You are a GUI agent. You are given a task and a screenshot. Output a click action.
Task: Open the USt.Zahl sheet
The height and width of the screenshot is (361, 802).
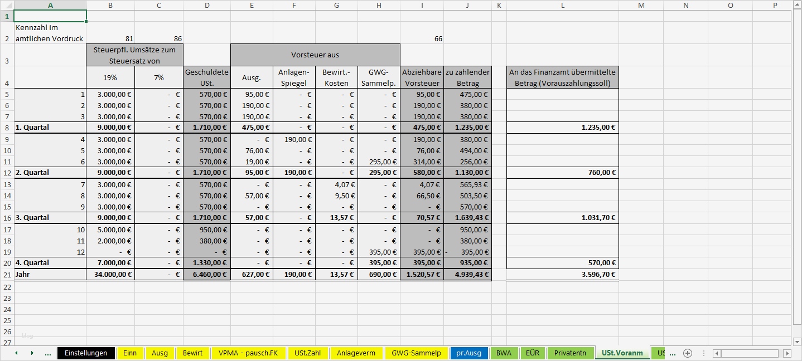click(307, 353)
